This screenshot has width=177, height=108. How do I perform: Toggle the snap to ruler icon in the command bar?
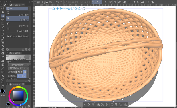pyautogui.click(x=93, y=2)
